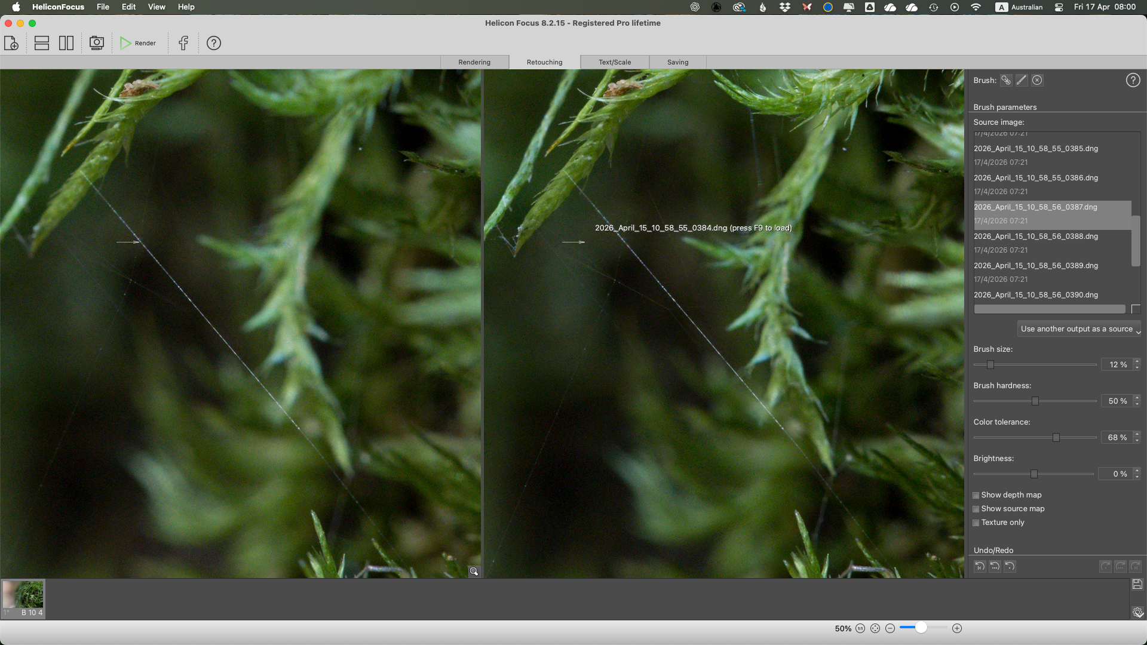Open the Help question mark in the right panel
The image size is (1147, 645).
[1132, 79]
